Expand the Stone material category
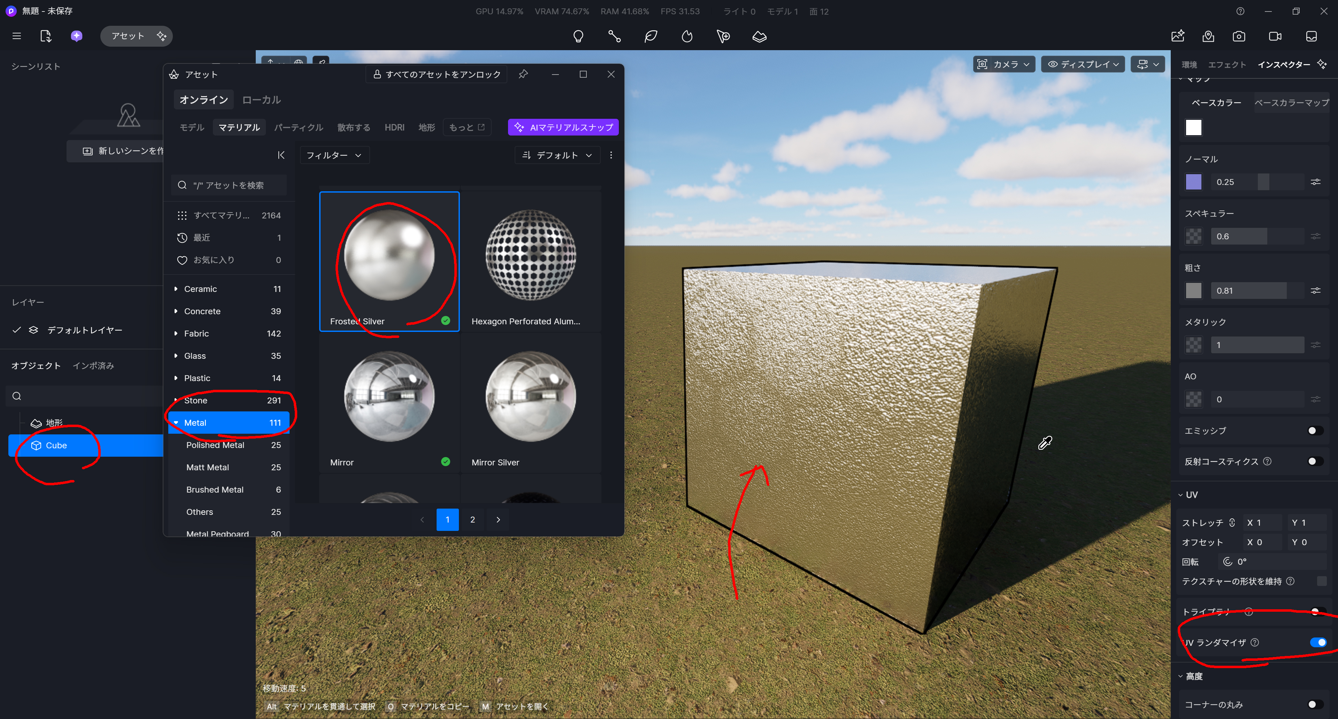 [x=176, y=400]
